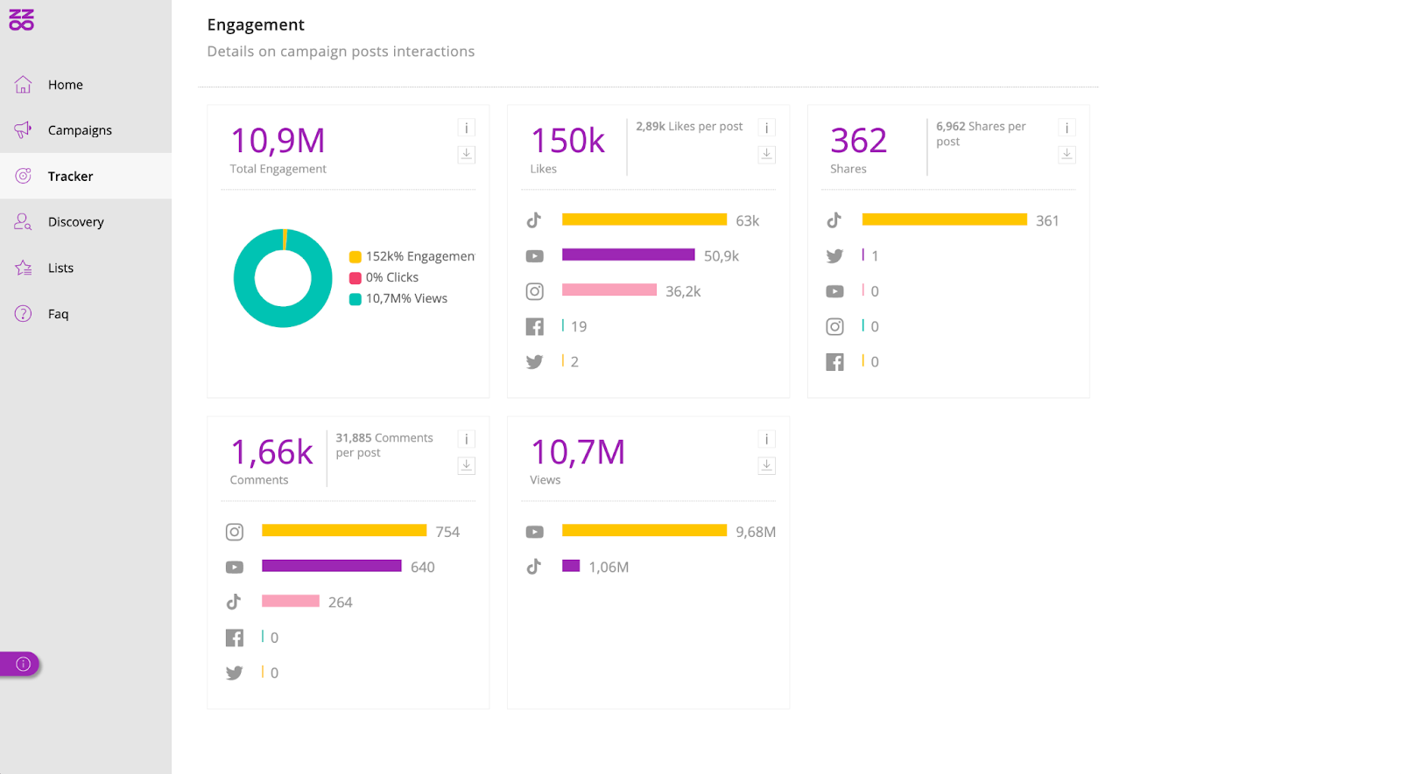
Task: Click the purple logo in top-left corner
Action: [x=22, y=20]
